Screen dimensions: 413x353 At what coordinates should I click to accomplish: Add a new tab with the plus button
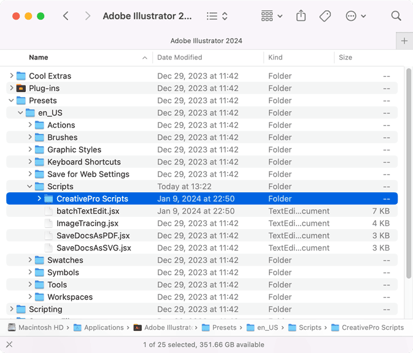pyautogui.click(x=404, y=41)
